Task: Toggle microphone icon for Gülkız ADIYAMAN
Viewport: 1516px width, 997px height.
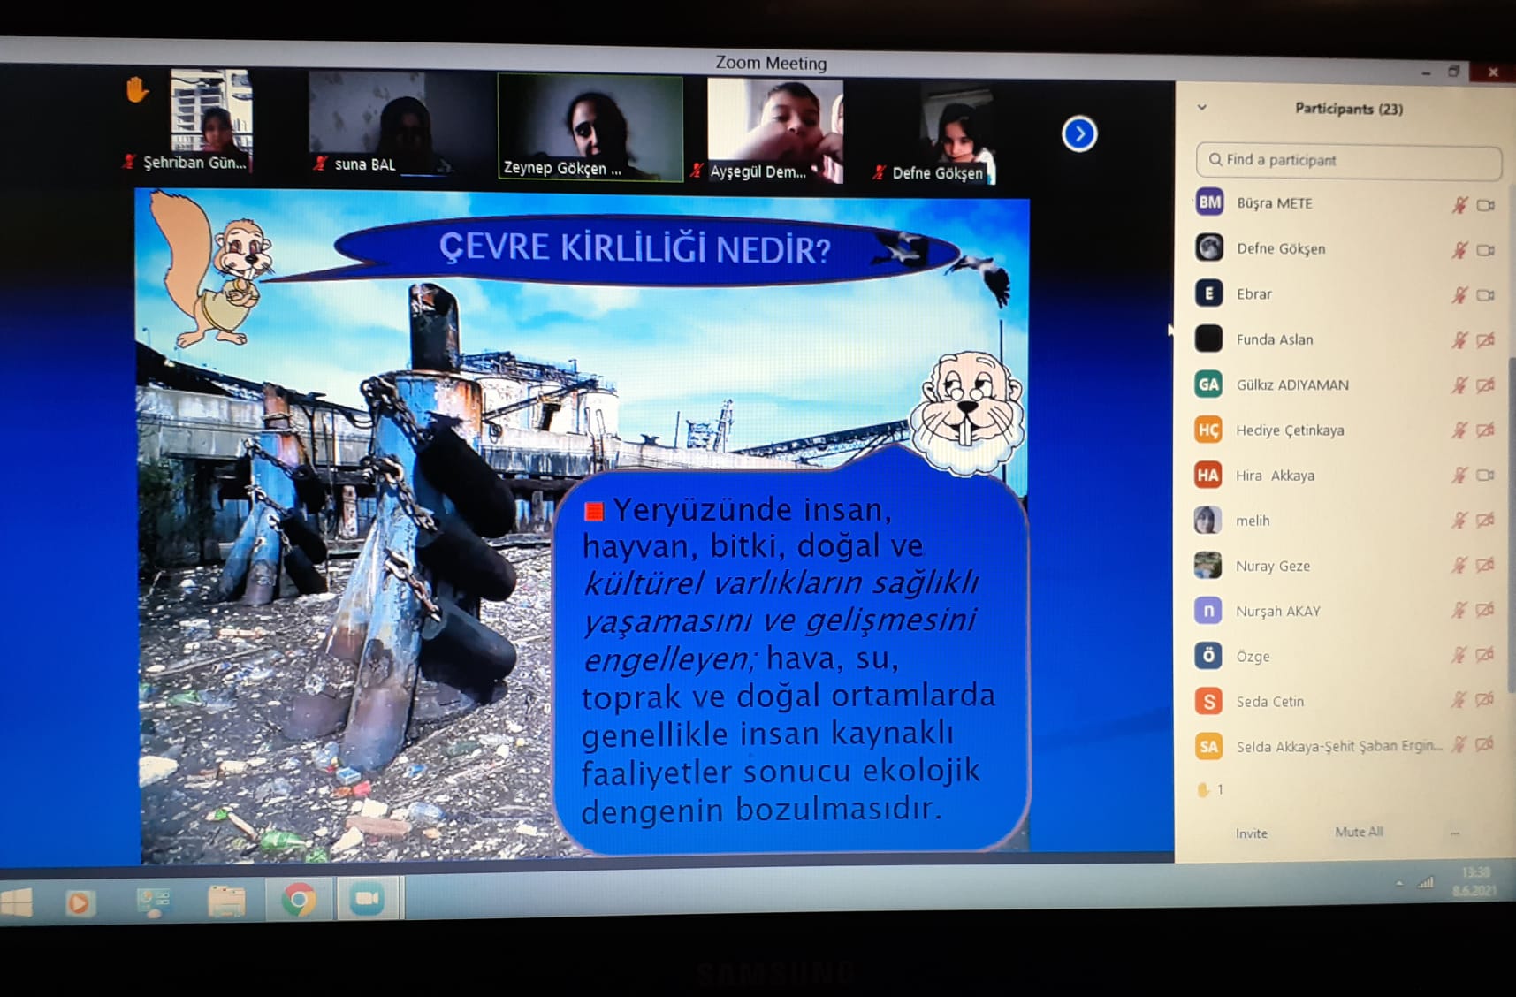Action: pos(1459,385)
